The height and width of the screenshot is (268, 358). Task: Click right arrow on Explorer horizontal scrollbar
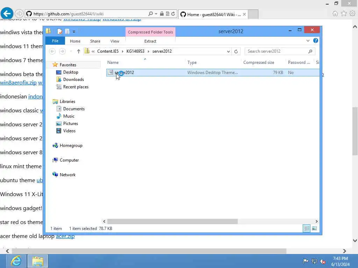tap(316, 221)
